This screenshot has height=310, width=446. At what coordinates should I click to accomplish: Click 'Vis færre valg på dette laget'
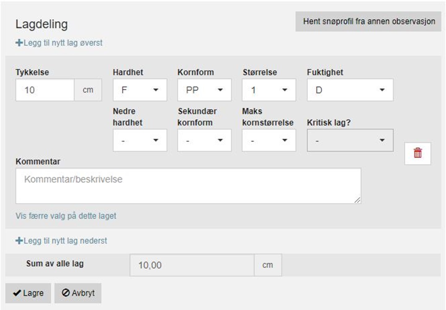tap(66, 216)
